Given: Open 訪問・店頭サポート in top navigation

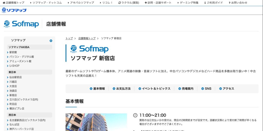Looking at the screenshot, I should [158, 3].
